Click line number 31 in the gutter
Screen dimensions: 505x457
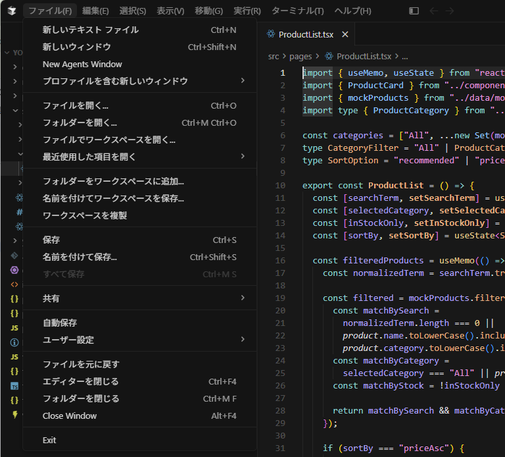click(x=280, y=448)
